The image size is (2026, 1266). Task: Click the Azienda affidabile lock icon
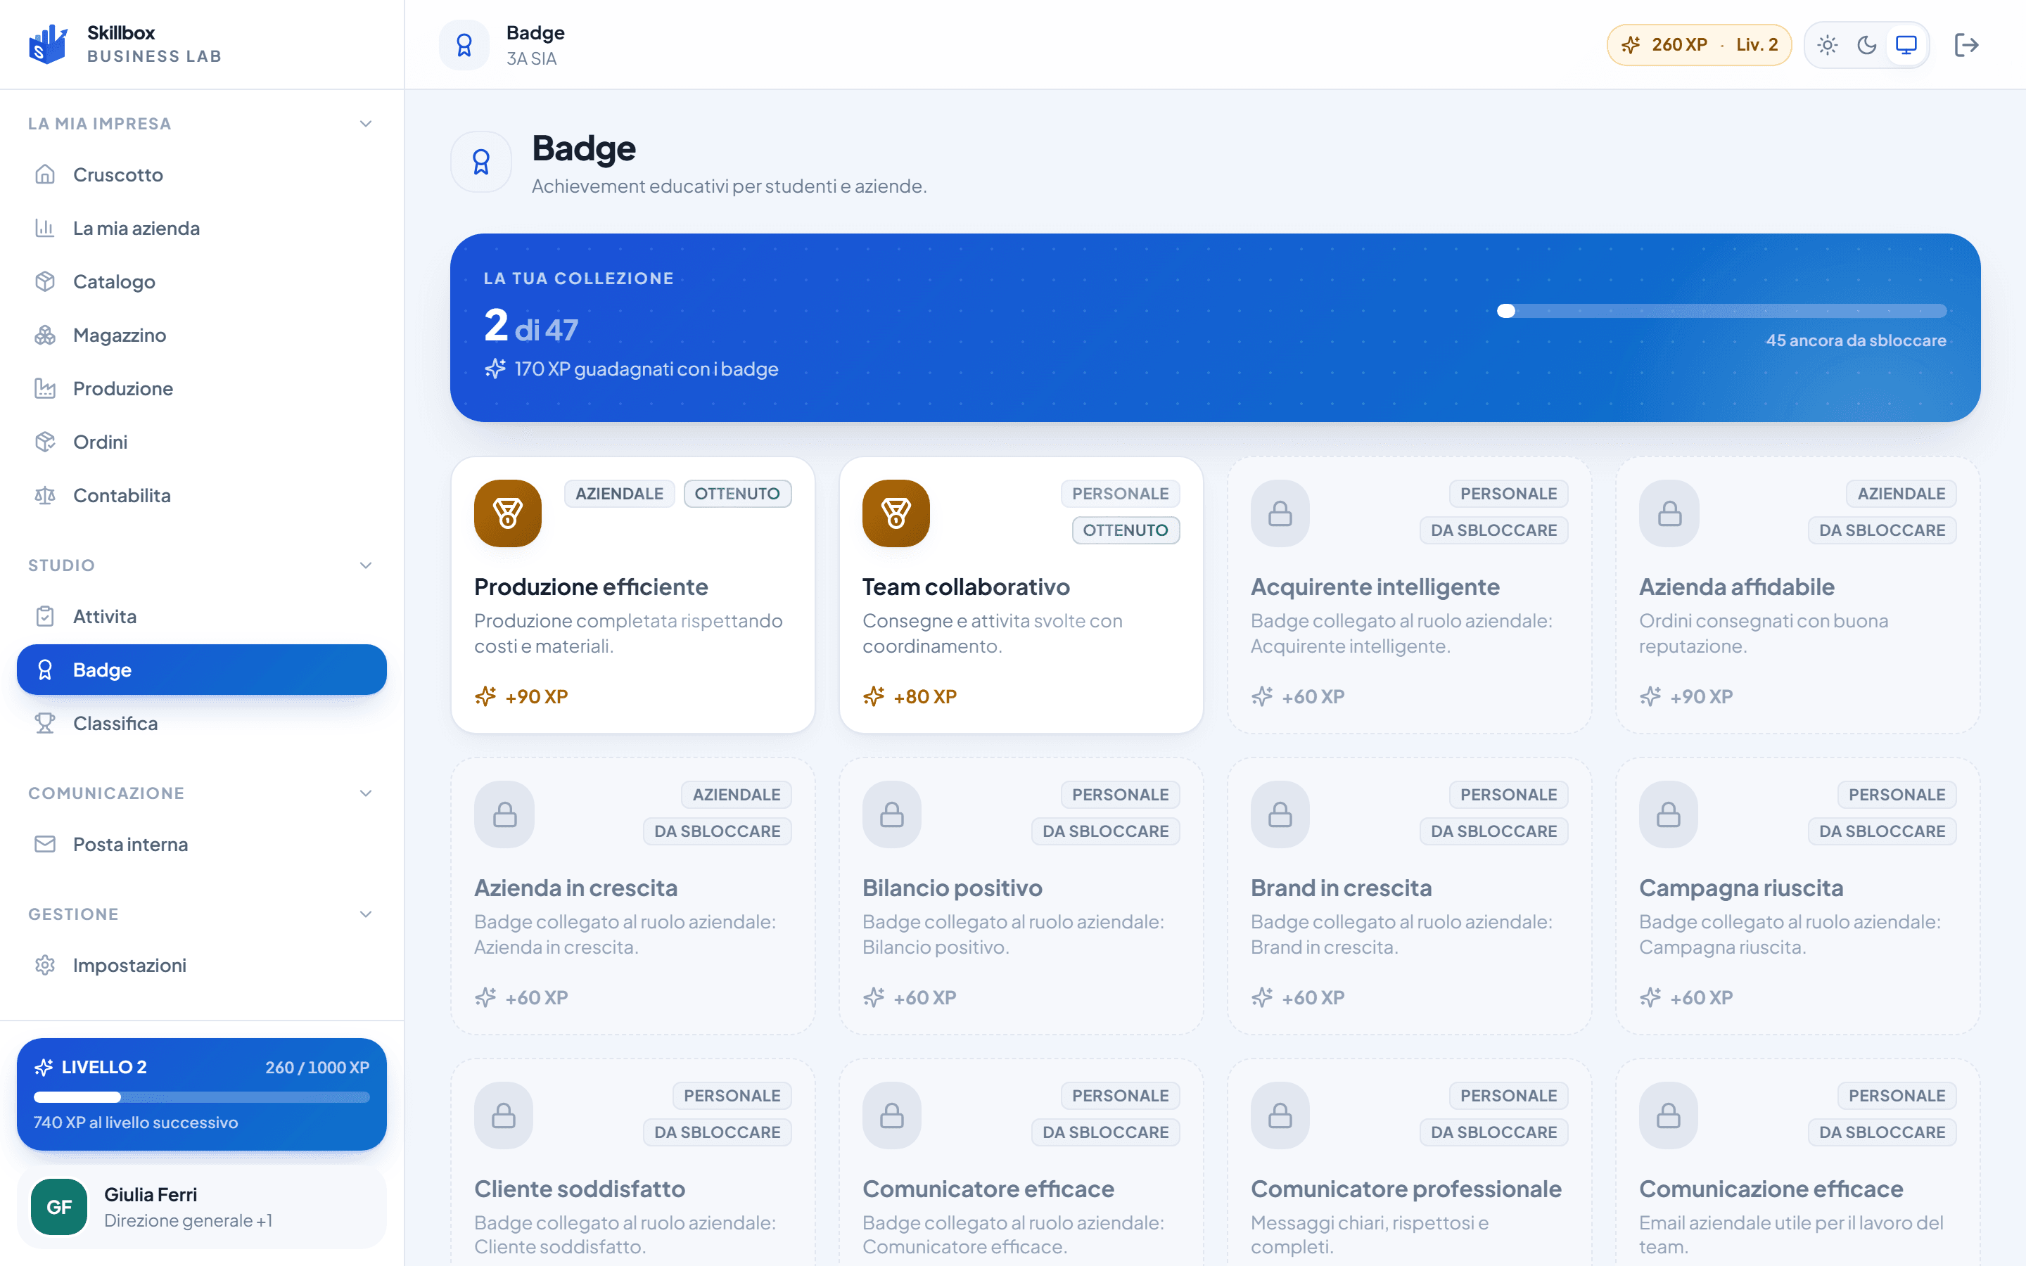[1669, 513]
